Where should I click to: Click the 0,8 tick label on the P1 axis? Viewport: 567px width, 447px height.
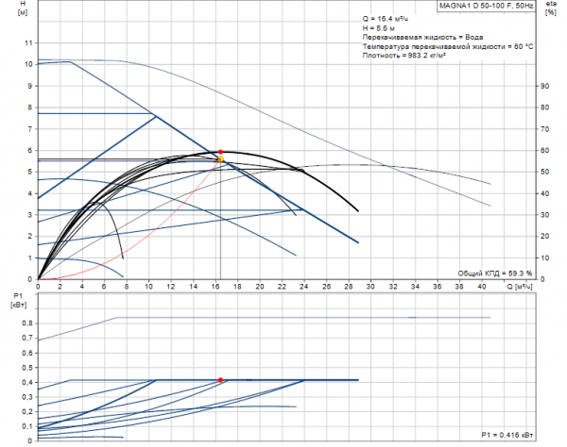27,323
